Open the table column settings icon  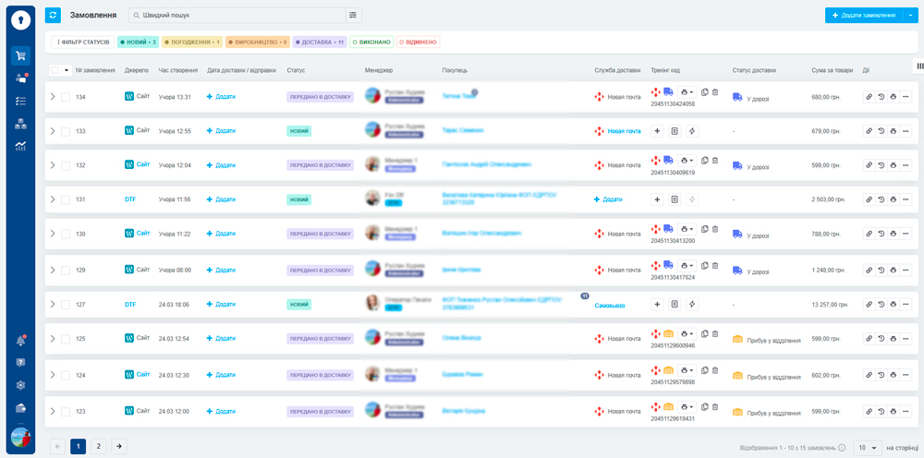(x=920, y=66)
